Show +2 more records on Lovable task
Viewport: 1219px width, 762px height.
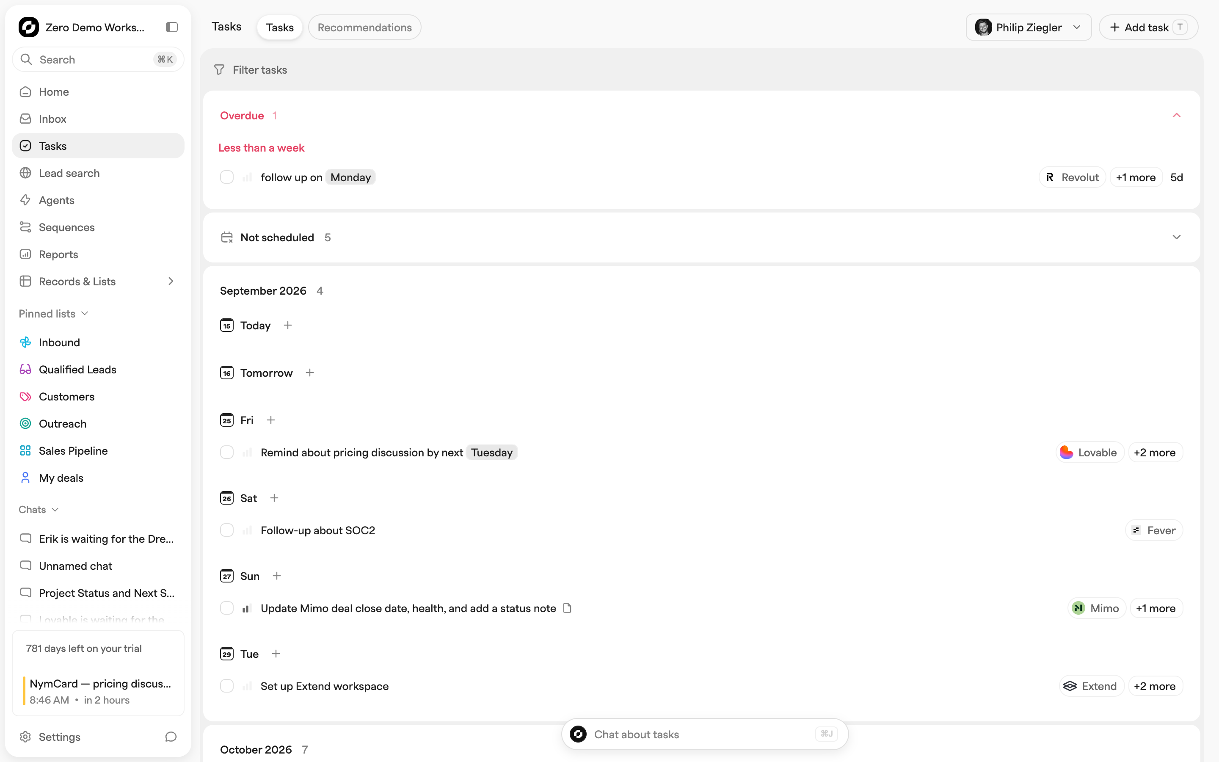(x=1155, y=453)
